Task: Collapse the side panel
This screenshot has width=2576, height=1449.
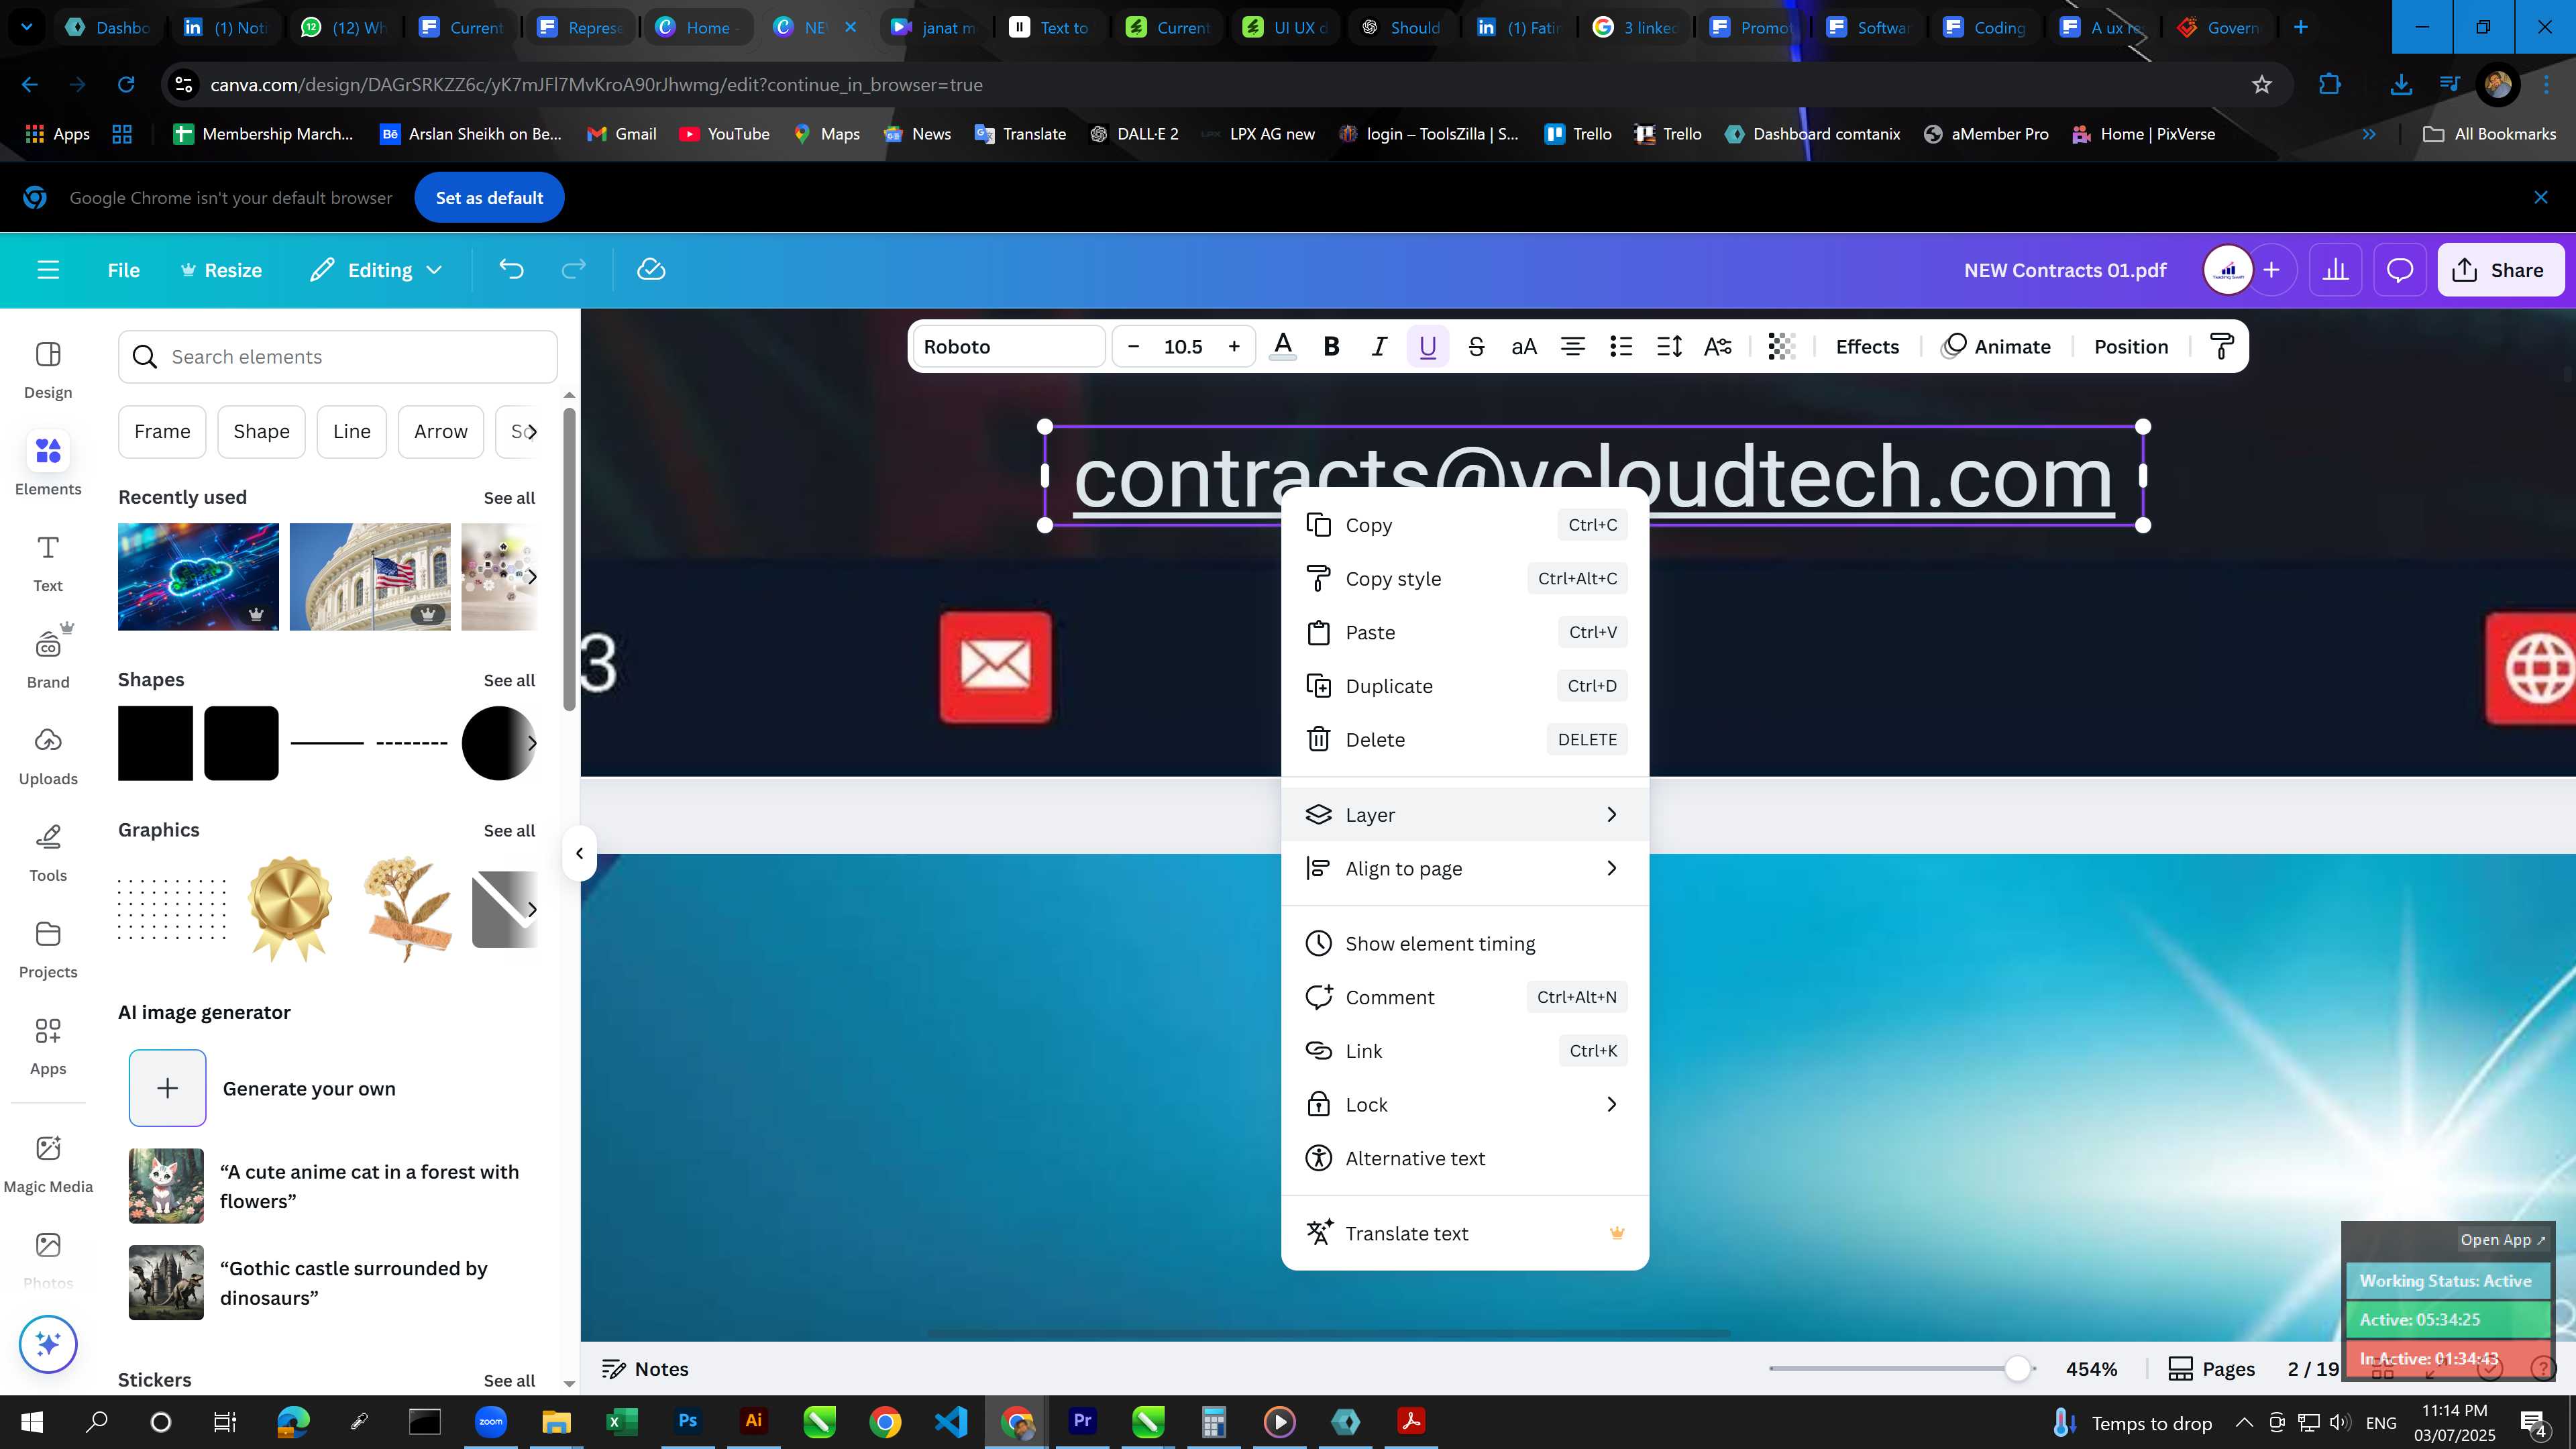Action: pyautogui.click(x=580, y=854)
